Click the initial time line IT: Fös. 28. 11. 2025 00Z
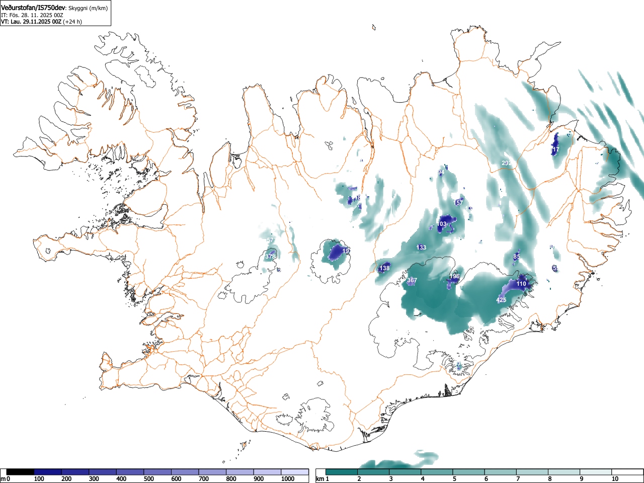The width and height of the screenshot is (644, 483). pos(32,15)
